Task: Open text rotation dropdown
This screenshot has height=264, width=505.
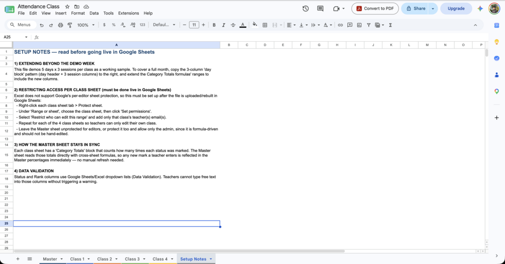Action: (327, 25)
